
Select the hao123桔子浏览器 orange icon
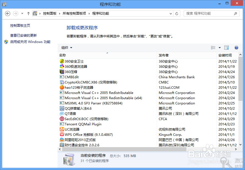click(62, 87)
